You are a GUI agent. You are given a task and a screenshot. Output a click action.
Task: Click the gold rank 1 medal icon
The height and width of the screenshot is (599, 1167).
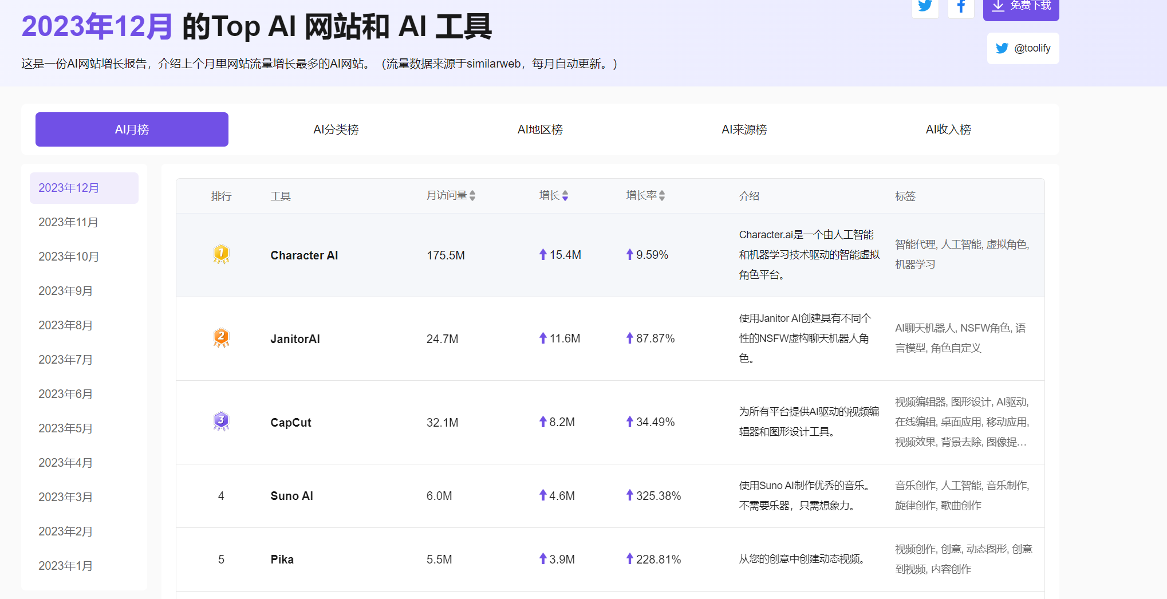(x=221, y=254)
